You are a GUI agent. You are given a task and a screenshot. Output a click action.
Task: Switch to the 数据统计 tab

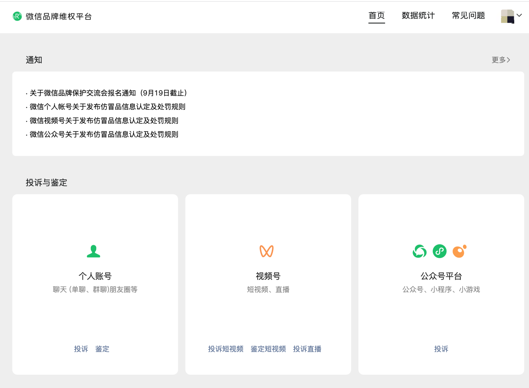(x=418, y=16)
